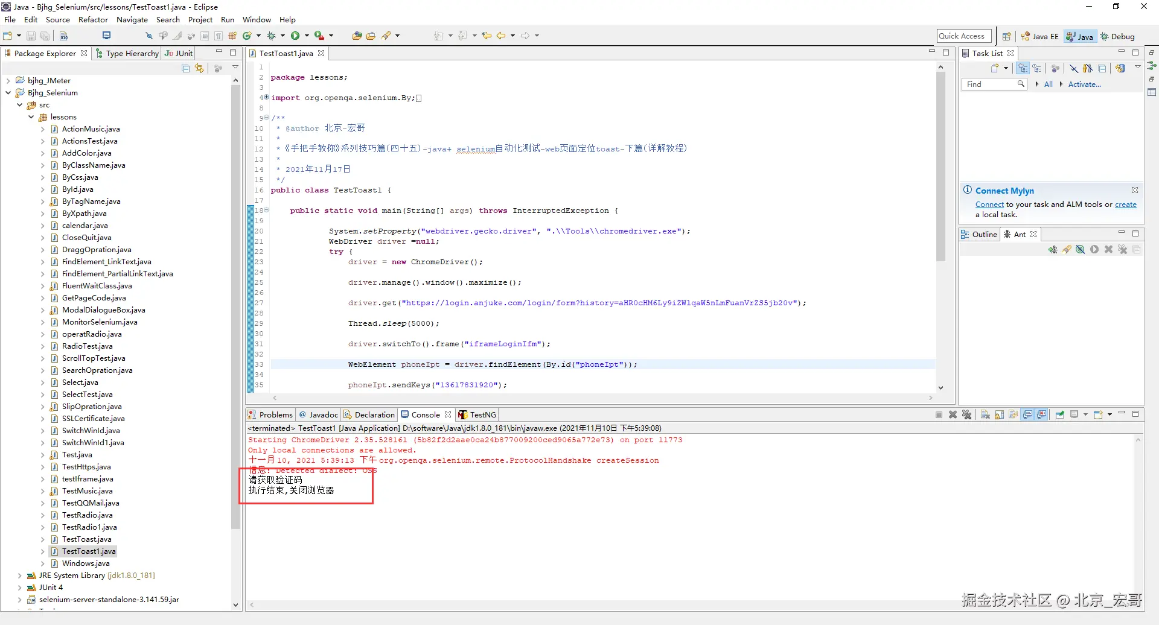Click Remove All Terminated Launches icon in Console
1159x625 pixels.
click(x=966, y=414)
